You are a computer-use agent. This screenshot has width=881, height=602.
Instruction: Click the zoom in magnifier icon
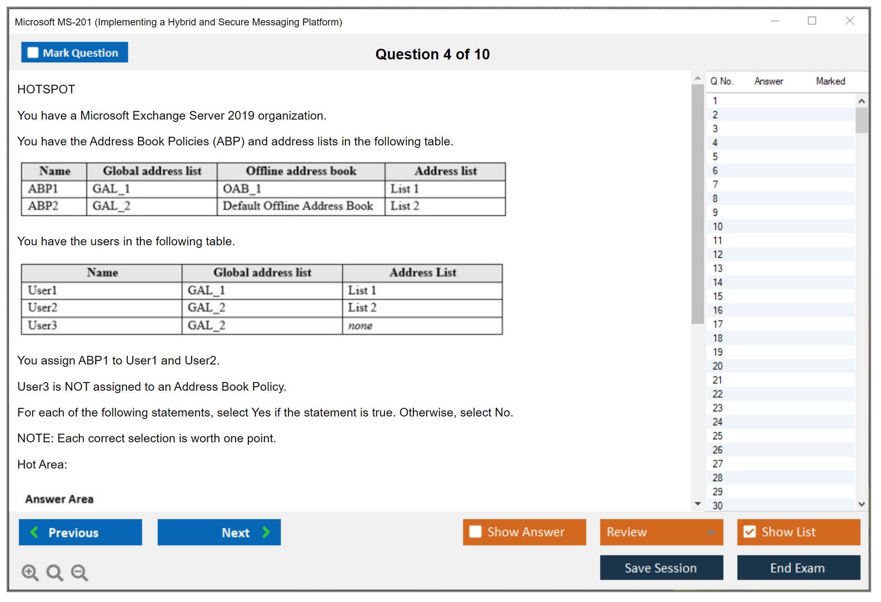(30, 572)
